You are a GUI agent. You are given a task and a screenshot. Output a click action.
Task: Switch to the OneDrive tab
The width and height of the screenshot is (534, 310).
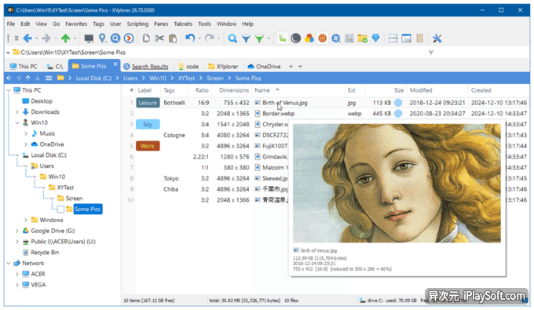(265, 67)
